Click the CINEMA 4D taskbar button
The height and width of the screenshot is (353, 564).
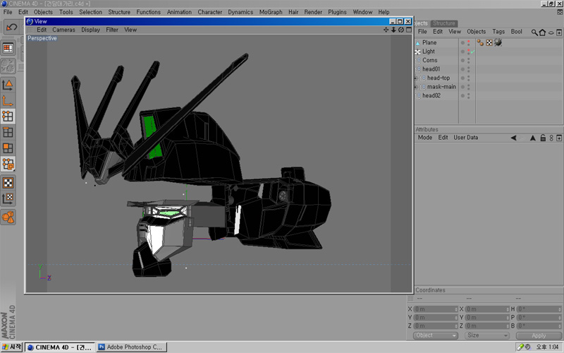point(60,347)
